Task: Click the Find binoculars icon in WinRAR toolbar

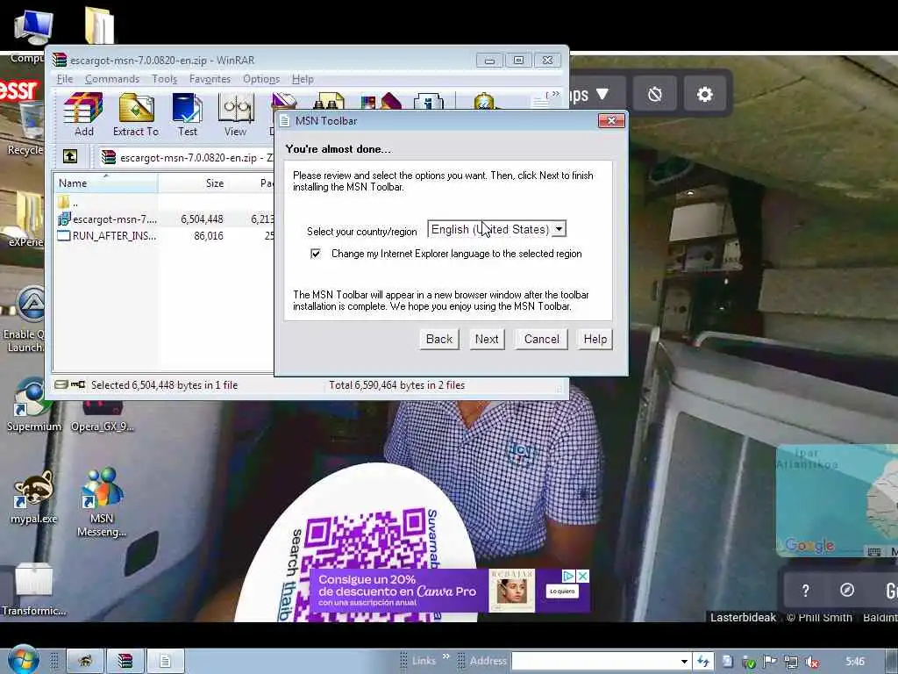Action: (x=328, y=102)
